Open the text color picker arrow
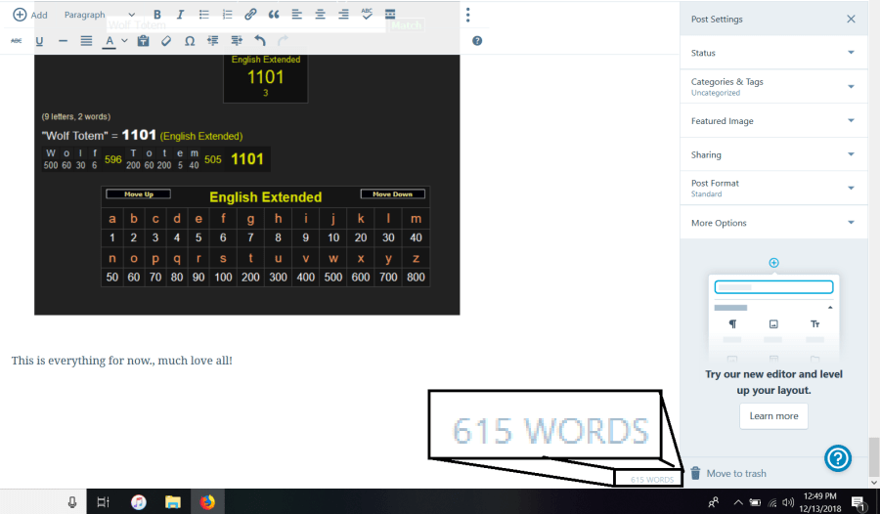This screenshot has height=514, width=880. point(124,41)
